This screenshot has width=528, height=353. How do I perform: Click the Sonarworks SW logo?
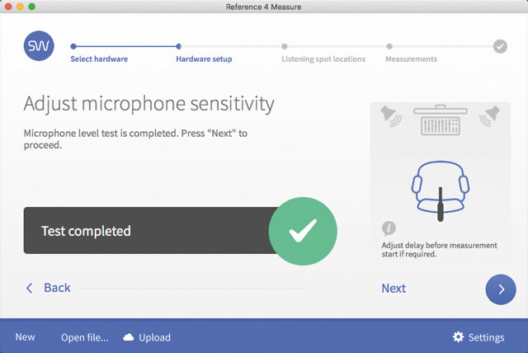click(x=39, y=45)
